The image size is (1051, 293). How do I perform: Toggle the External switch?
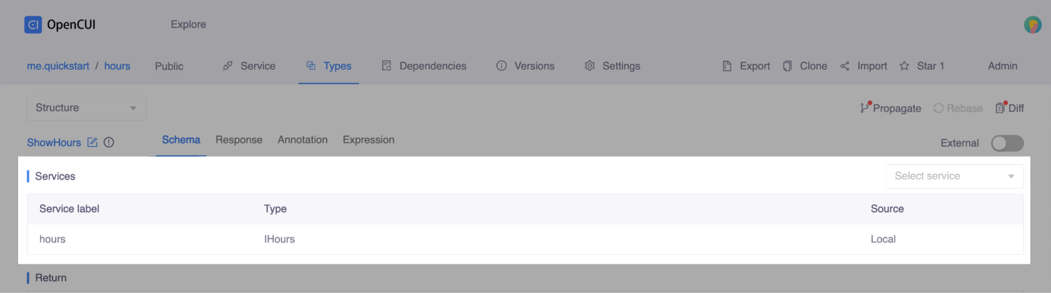click(1007, 143)
